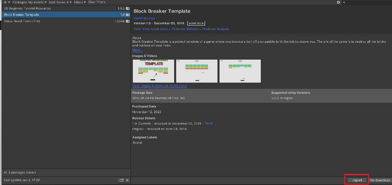The image size is (392, 185).
Task: Focus the package search field
Action: [366, 2]
